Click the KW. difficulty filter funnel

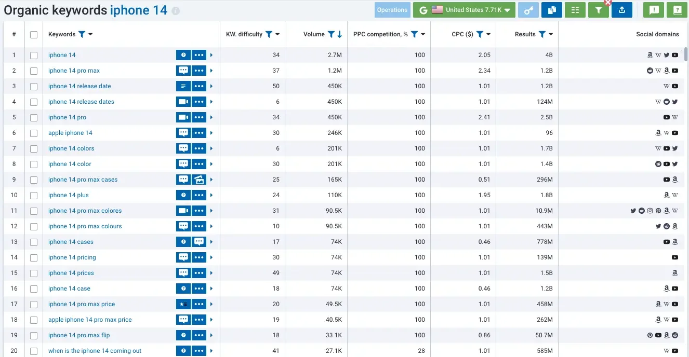click(269, 34)
